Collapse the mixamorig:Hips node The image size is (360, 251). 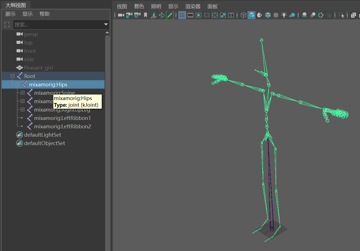coord(17,84)
